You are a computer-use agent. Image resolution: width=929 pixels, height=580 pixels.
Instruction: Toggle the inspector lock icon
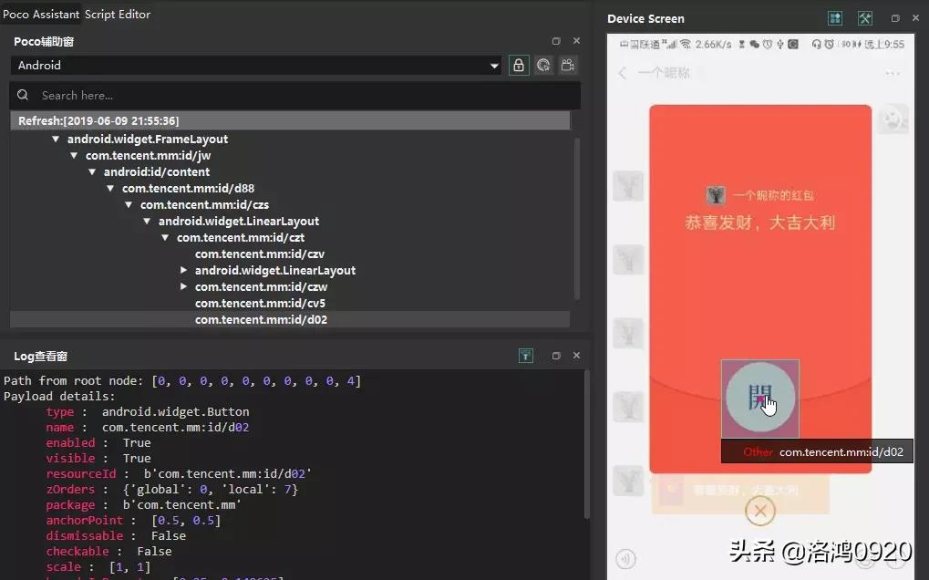coord(517,65)
